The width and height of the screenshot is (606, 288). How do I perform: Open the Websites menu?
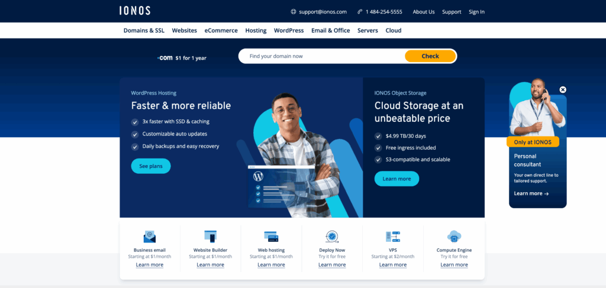(x=185, y=31)
